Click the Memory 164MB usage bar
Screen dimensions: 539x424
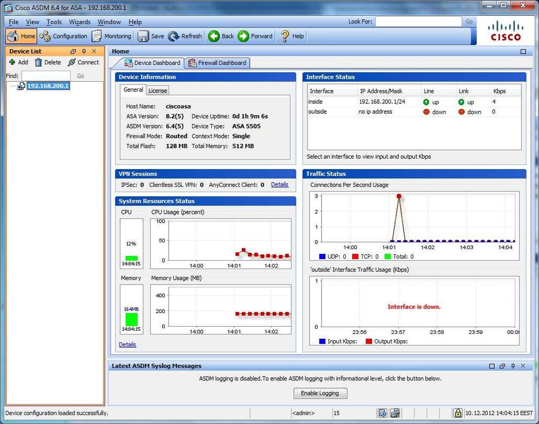point(131,320)
